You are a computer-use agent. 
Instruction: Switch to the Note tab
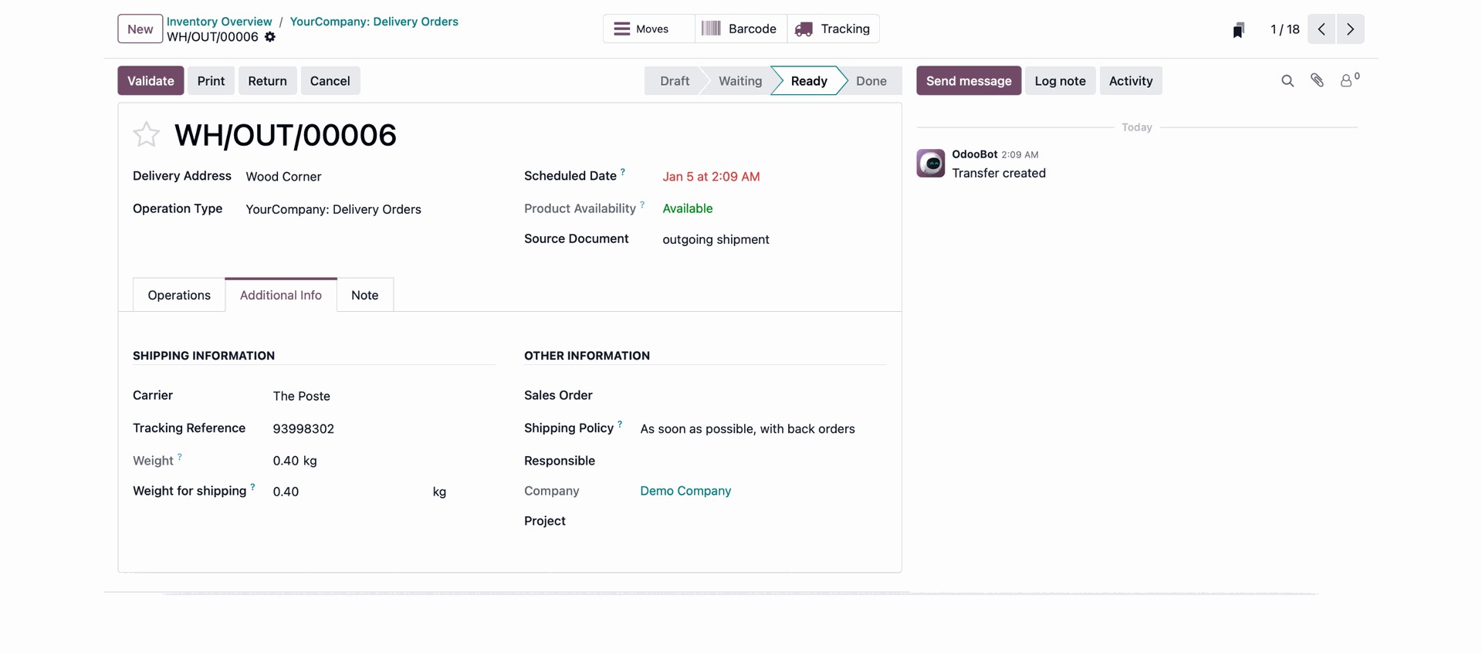[364, 296]
